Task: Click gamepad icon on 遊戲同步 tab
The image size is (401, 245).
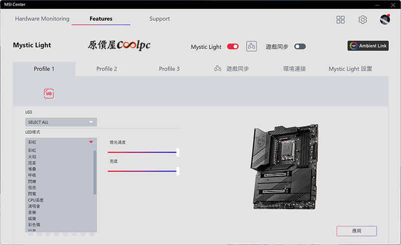Action: pyautogui.click(x=218, y=69)
